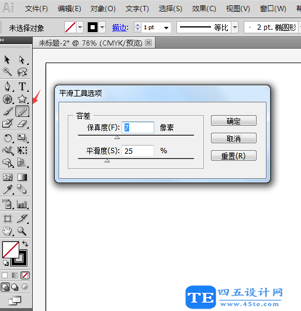The image size is (301, 311).
Task: Pick the Mesh tool
Action: pyautogui.click(x=8, y=177)
